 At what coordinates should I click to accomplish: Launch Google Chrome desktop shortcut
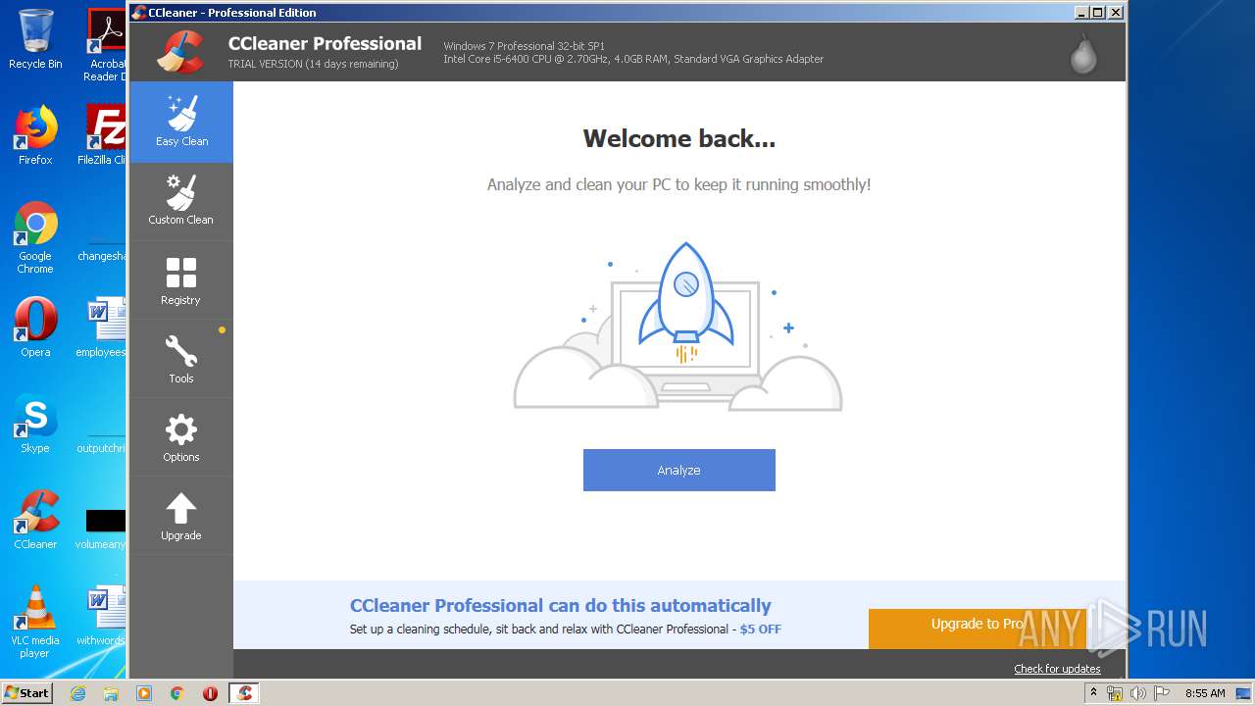point(35,237)
